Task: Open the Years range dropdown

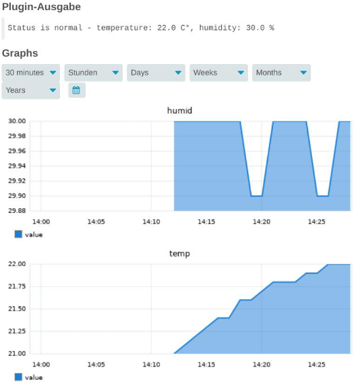Action: coord(31,90)
